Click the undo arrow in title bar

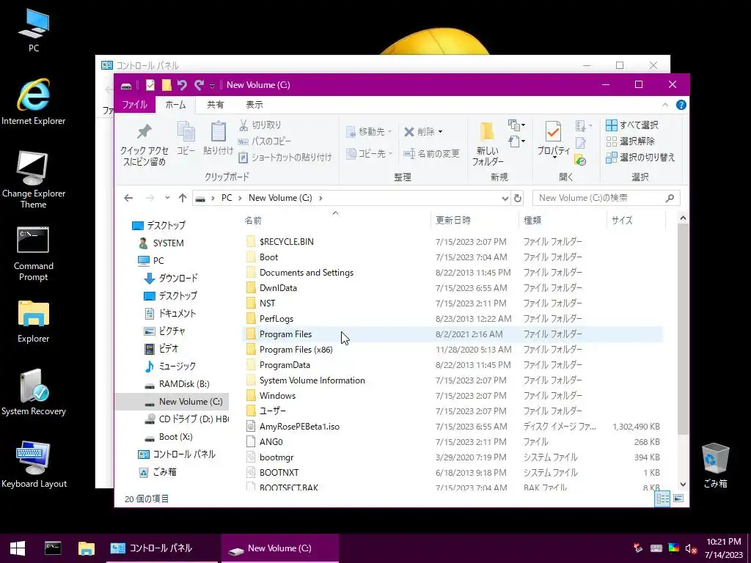coord(182,85)
